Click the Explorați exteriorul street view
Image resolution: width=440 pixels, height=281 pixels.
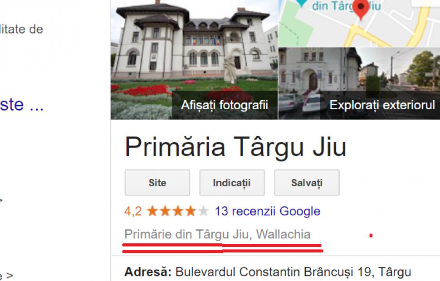[382, 105]
